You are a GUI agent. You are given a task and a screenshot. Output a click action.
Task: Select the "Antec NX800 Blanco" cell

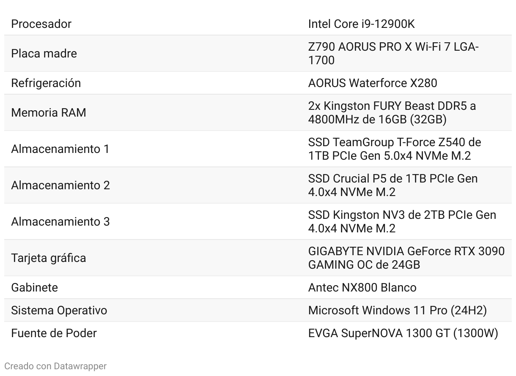362,288
